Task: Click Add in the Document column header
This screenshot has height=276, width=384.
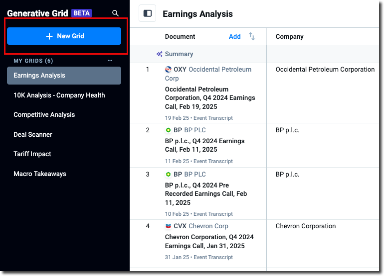Action: tap(234, 36)
